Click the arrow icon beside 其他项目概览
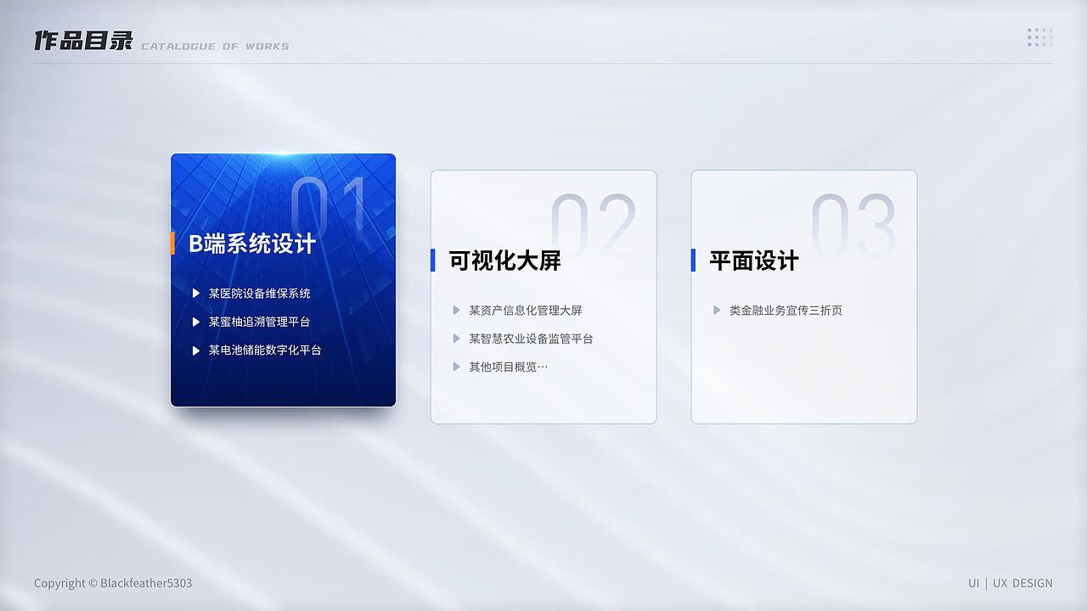1087x611 pixels. click(x=457, y=366)
